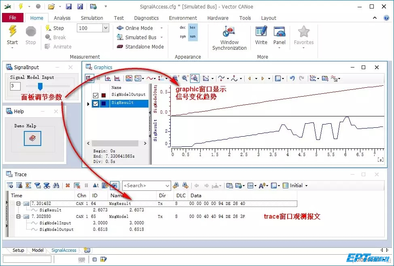Toggle fixed-position mode icon in Trace toolbar

(114, 186)
